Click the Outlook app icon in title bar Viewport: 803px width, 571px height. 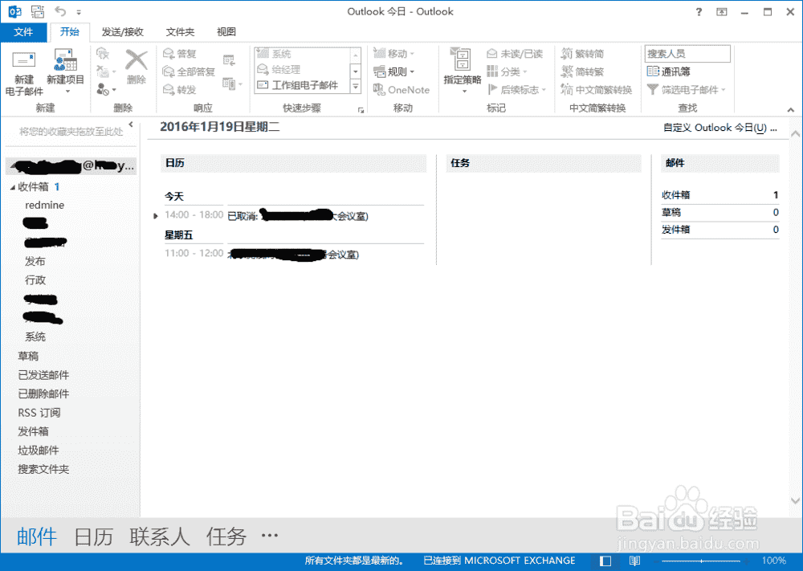(x=14, y=11)
